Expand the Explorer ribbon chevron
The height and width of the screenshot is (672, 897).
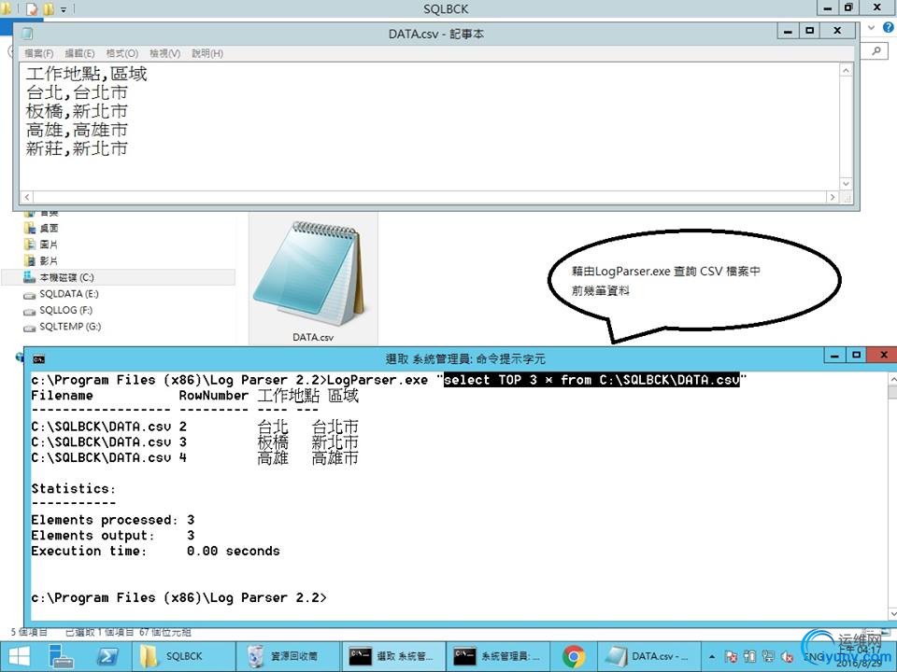[x=871, y=27]
